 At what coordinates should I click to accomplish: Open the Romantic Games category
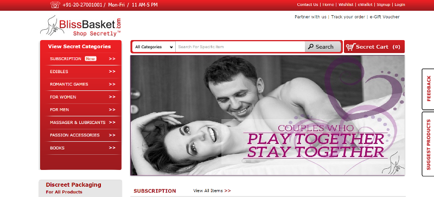coord(82,84)
